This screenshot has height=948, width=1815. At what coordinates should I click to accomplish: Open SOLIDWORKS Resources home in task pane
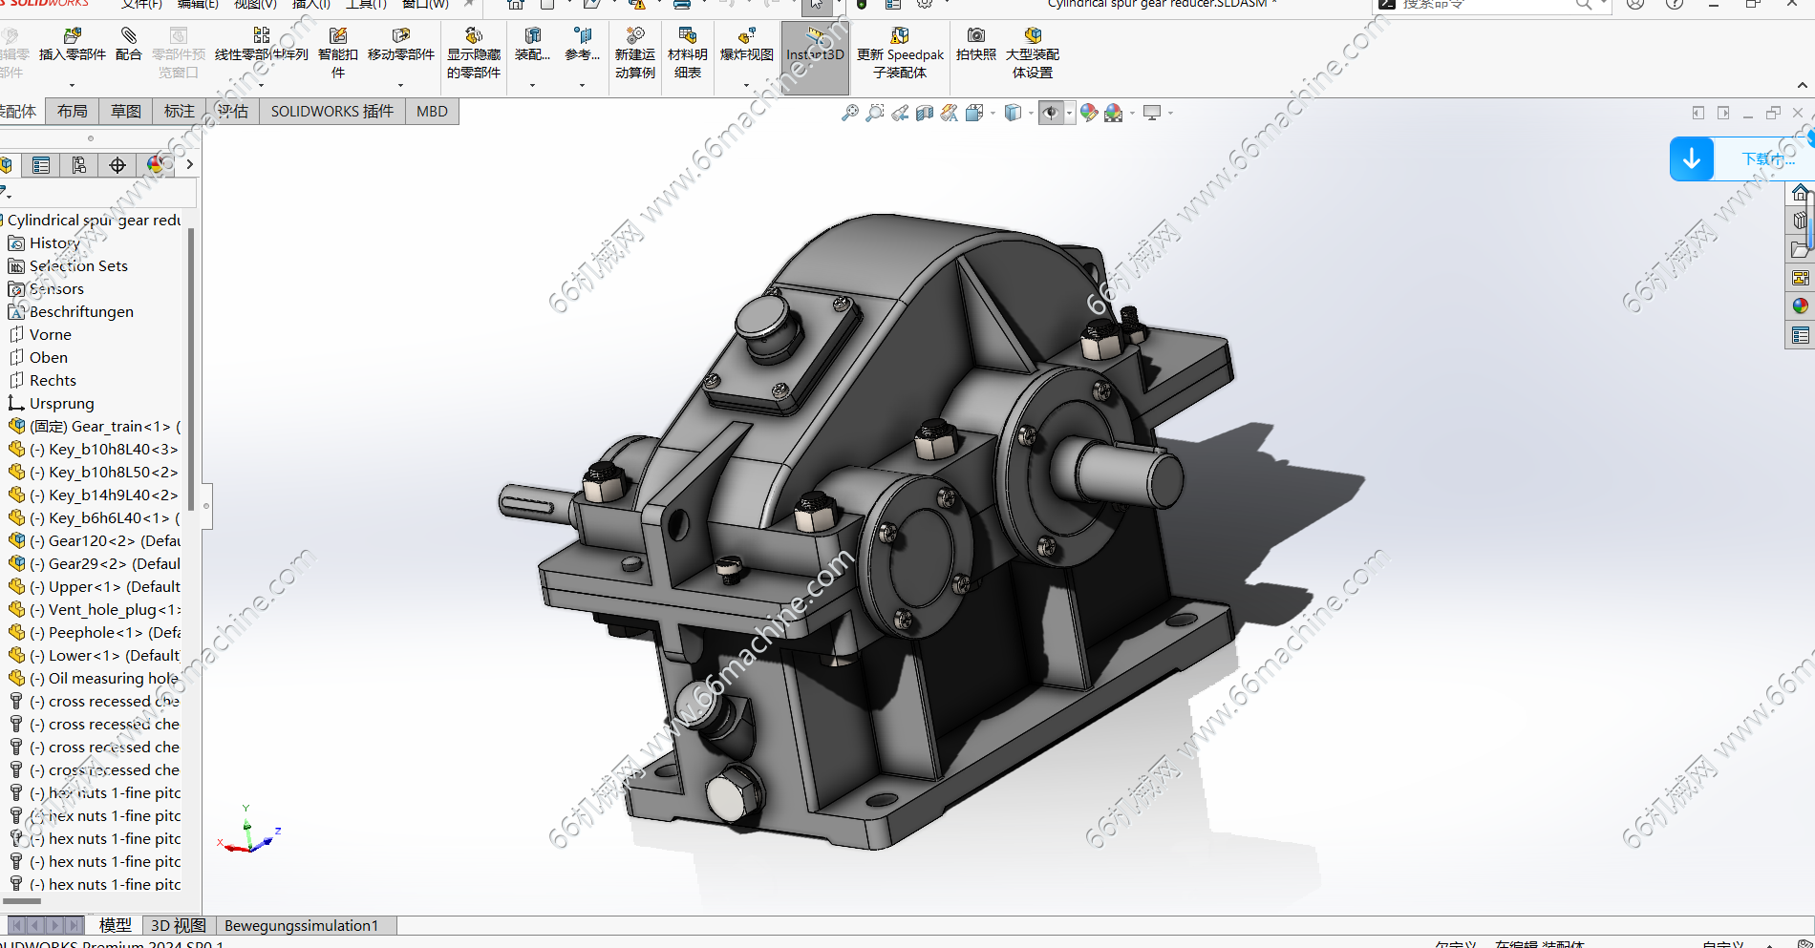pyautogui.click(x=1801, y=192)
